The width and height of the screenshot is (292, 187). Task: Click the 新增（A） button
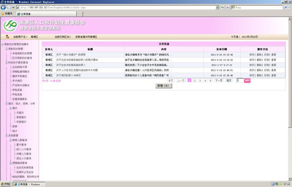(x=164, y=85)
